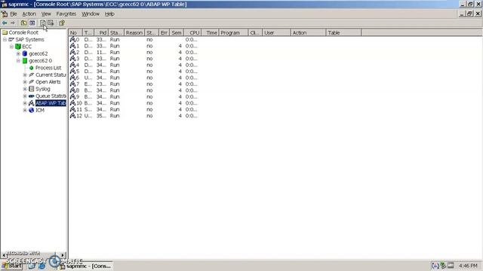Open the View menu

click(46, 14)
